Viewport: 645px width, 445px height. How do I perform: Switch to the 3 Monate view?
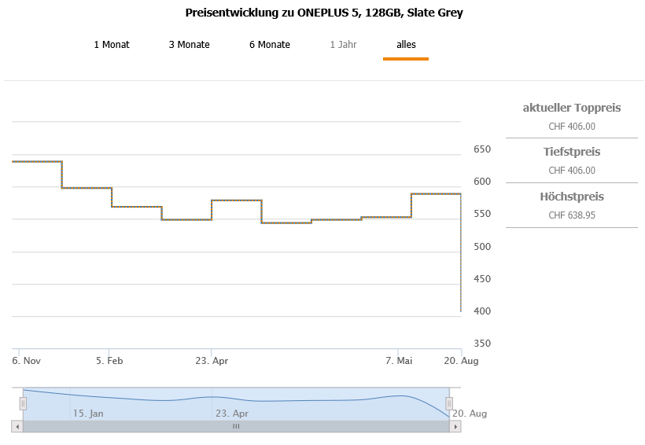click(x=189, y=45)
